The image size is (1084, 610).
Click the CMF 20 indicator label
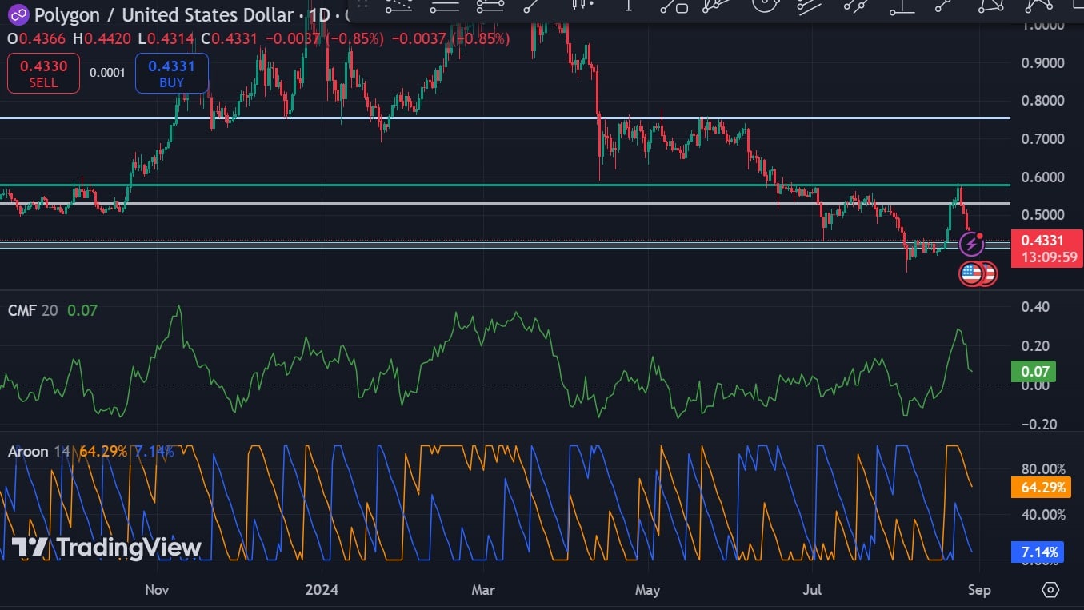(x=32, y=310)
